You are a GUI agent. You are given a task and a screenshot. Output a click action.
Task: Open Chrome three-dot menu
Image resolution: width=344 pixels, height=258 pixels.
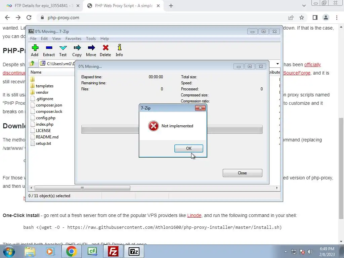click(337, 17)
